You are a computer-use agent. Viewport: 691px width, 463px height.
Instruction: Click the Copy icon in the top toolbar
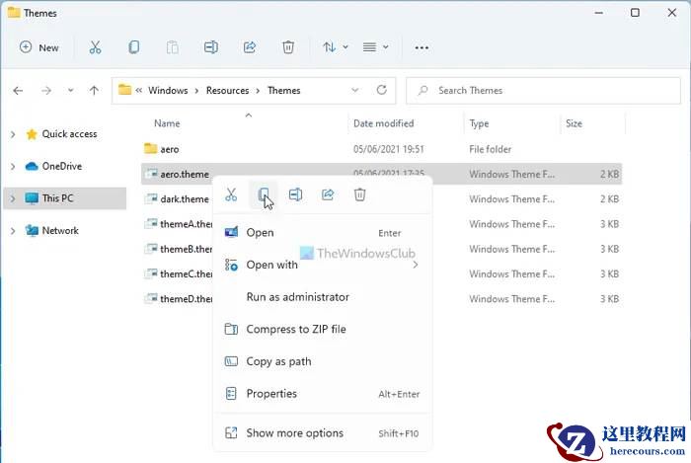pos(134,47)
